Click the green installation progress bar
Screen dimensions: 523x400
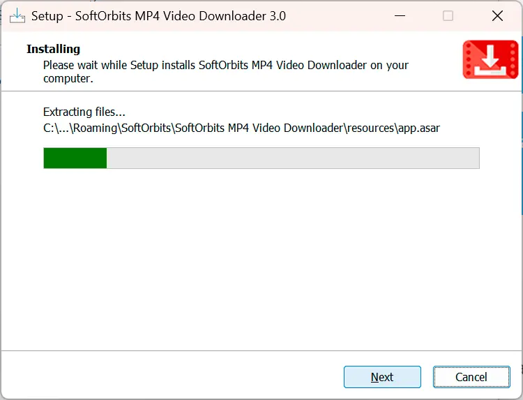click(261, 158)
